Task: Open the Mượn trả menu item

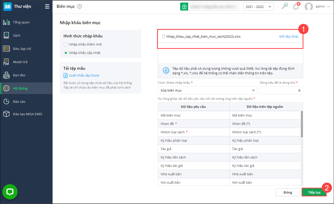Action: pyautogui.click(x=27, y=62)
